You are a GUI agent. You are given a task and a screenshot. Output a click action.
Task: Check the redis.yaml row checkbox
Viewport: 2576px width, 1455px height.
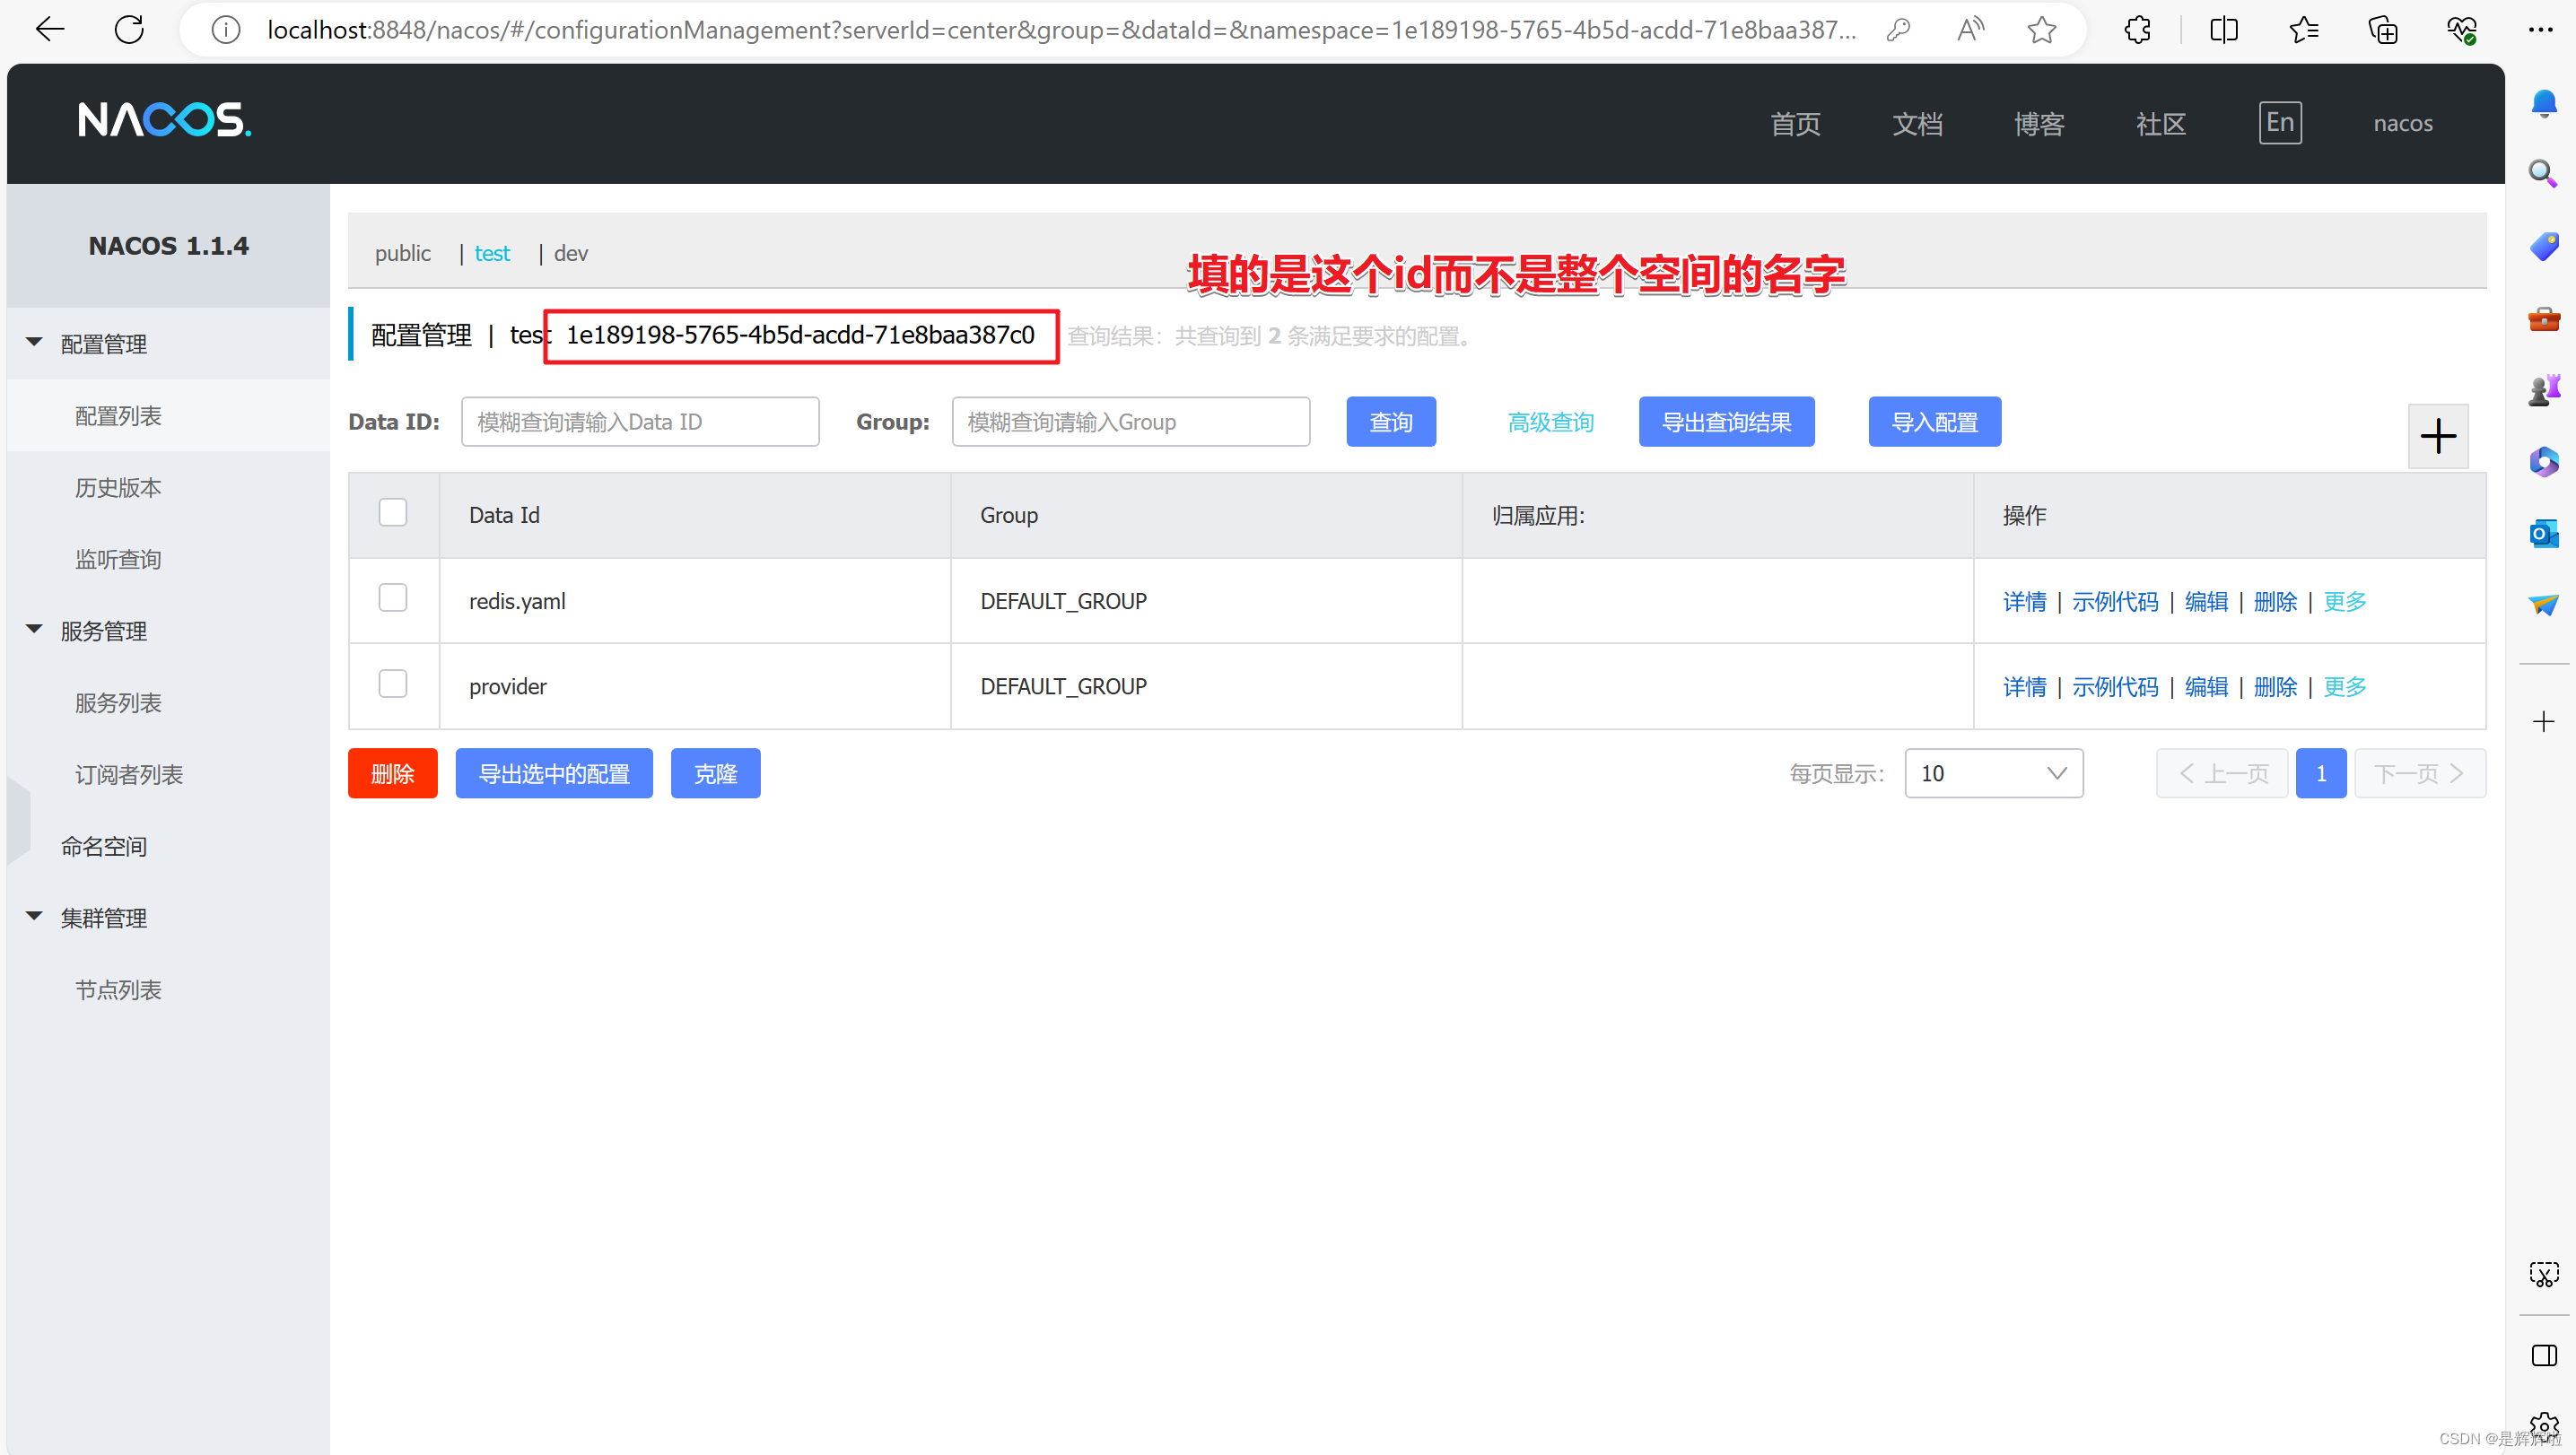tap(393, 598)
